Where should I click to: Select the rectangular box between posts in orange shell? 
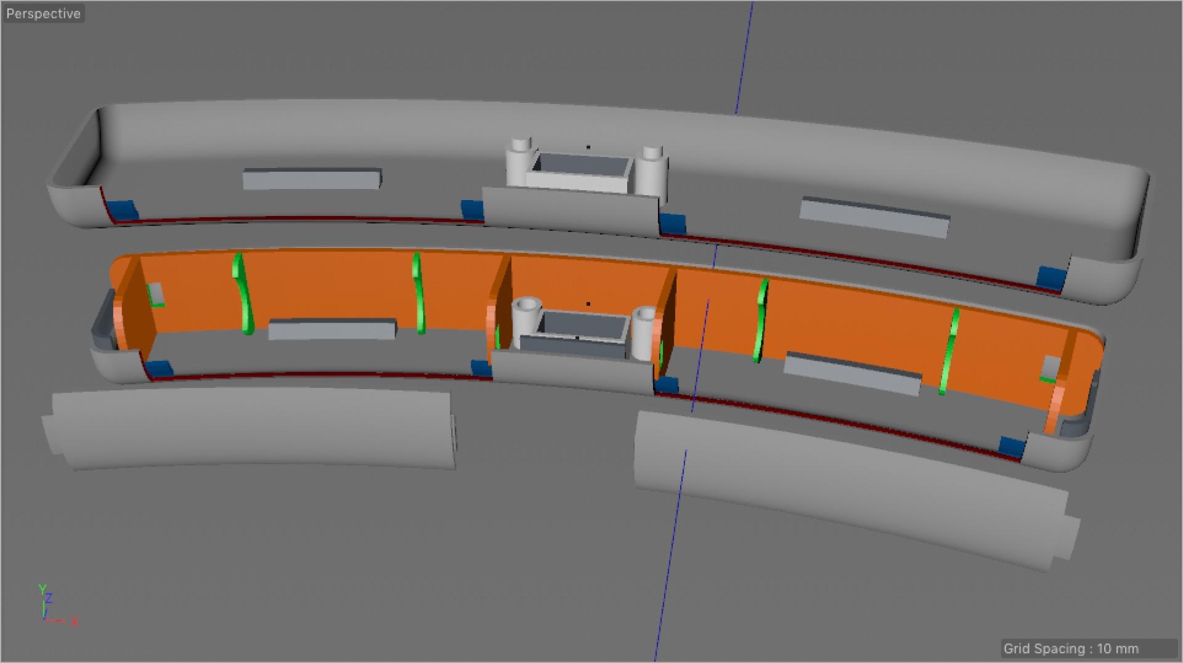[576, 336]
